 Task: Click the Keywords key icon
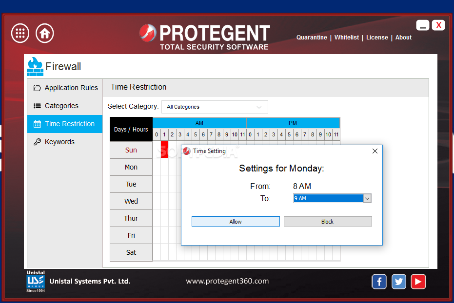tap(38, 142)
